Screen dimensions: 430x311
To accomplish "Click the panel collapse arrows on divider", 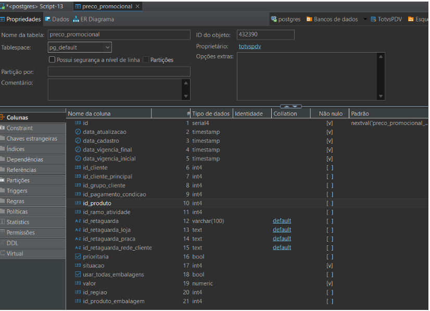I will tap(290, 106).
